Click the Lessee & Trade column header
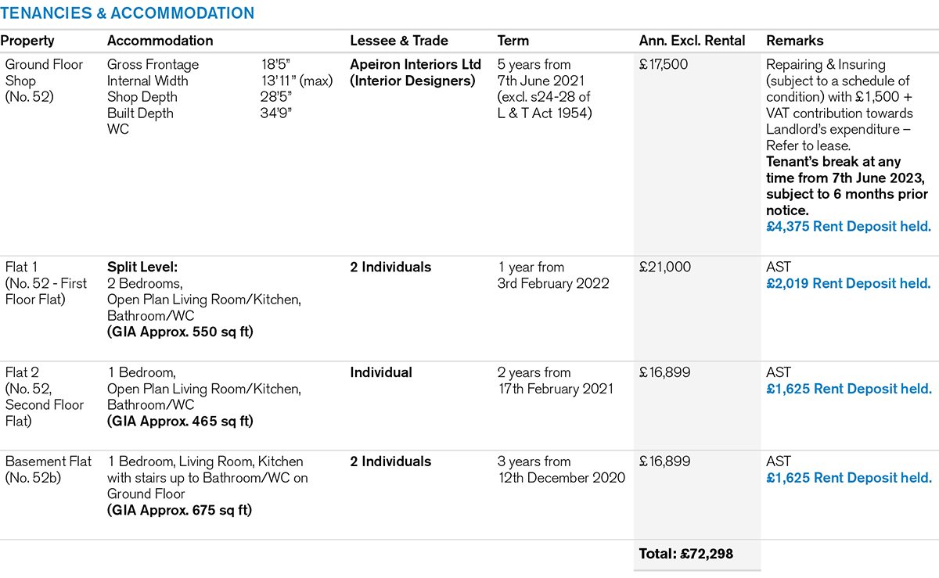Viewport: 939px width, 578px height. tap(399, 41)
